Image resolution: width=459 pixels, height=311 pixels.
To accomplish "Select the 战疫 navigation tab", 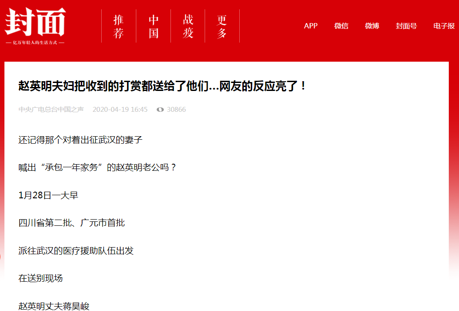I will click(188, 26).
